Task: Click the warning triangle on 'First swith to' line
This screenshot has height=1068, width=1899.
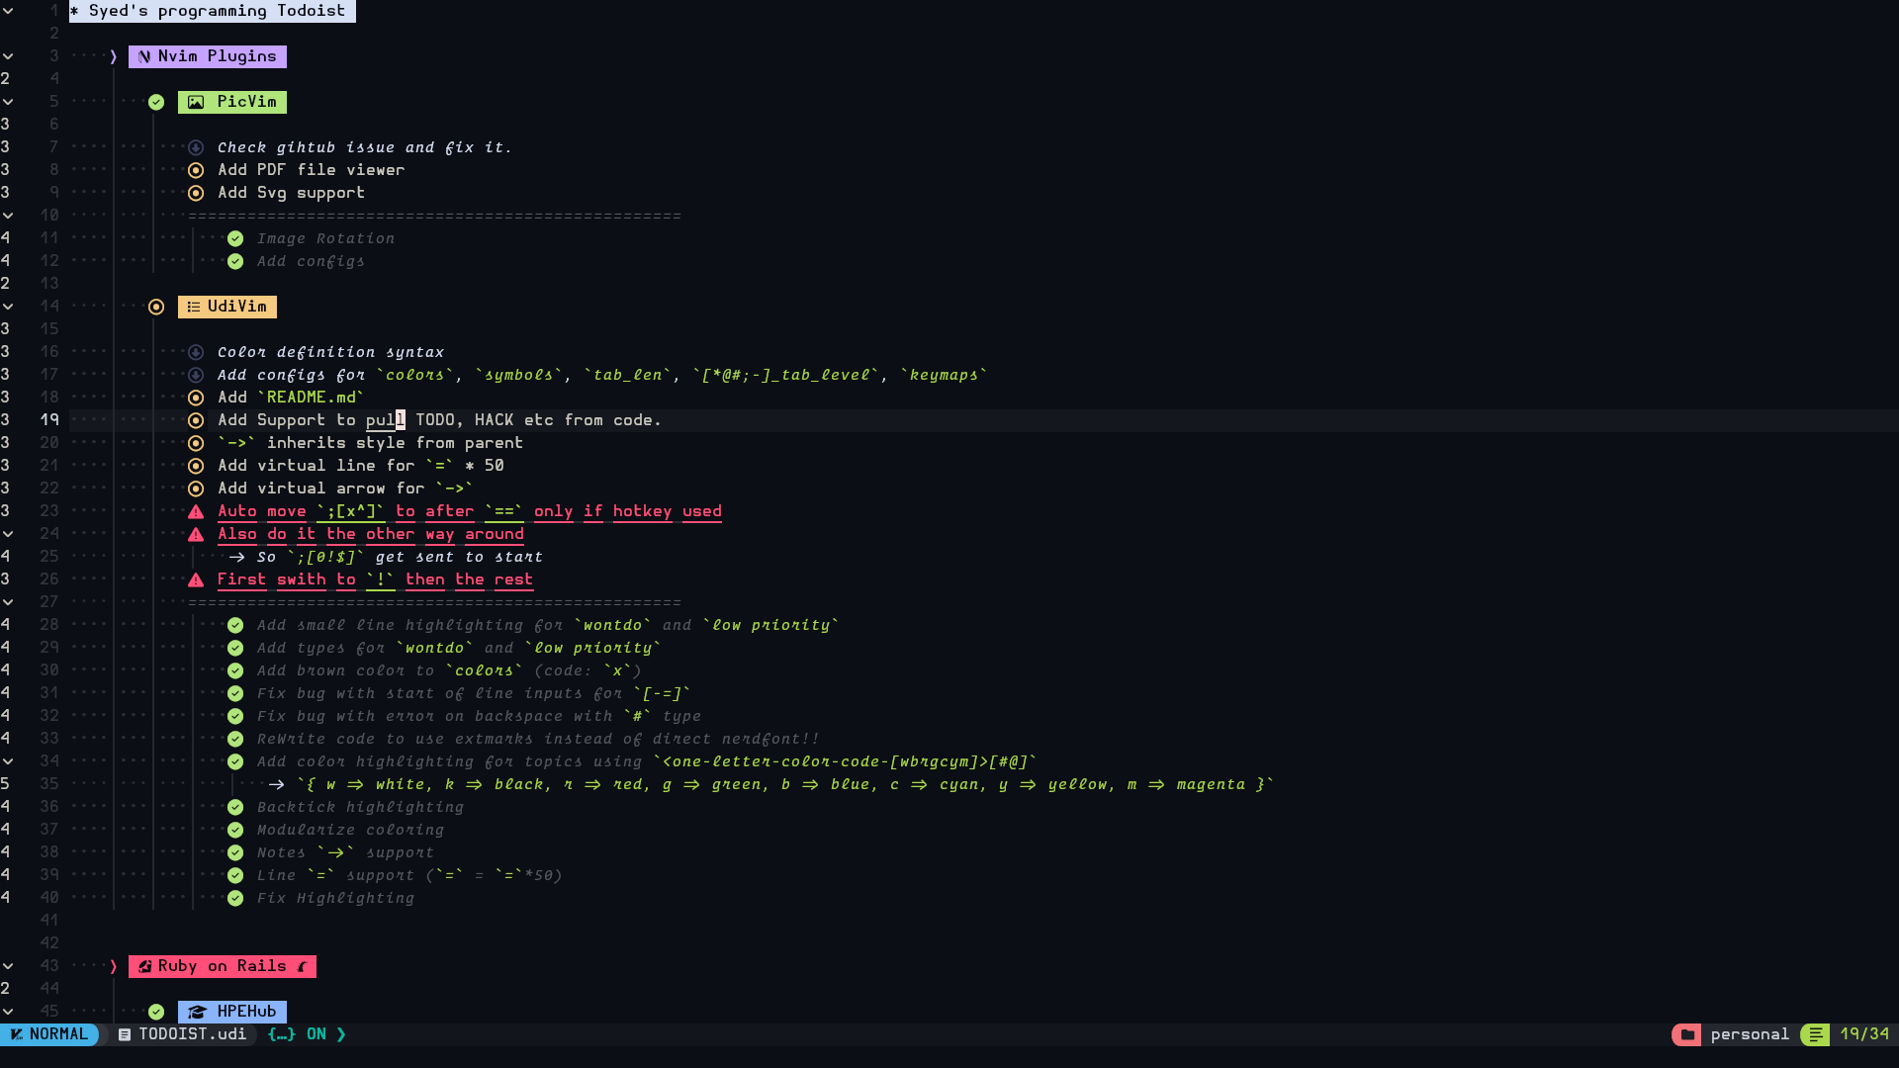Action: point(196,579)
